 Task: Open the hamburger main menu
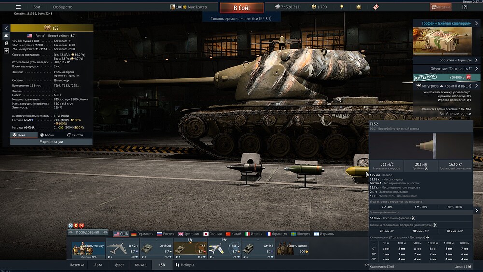pyautogui.click(x=18, y=7)
